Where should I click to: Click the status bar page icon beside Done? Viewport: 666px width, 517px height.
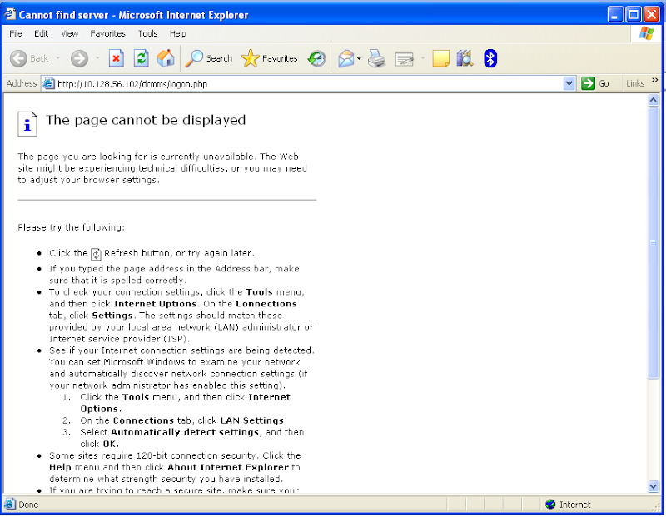click(x=10, y=505)
